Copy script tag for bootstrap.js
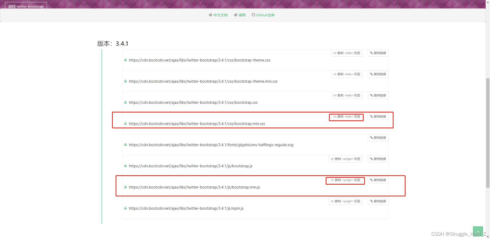The image size is (490, 239). pos(345,159)
